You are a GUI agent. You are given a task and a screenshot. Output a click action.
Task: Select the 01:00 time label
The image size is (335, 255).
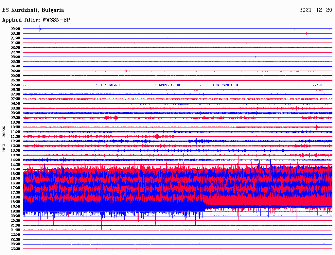pyautogui.click(x=15, y=38)
